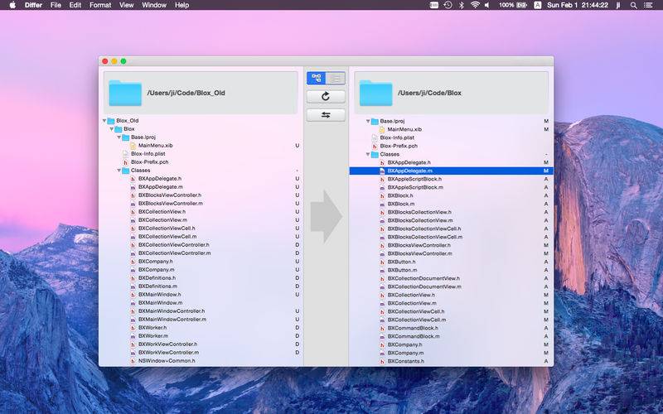
Task: Switch to the tree view mode
Action: [x=317, y=78]
